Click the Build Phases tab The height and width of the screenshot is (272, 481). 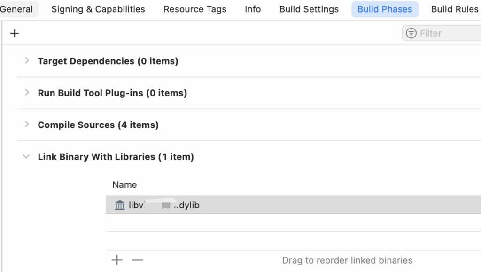click(385, 9)
